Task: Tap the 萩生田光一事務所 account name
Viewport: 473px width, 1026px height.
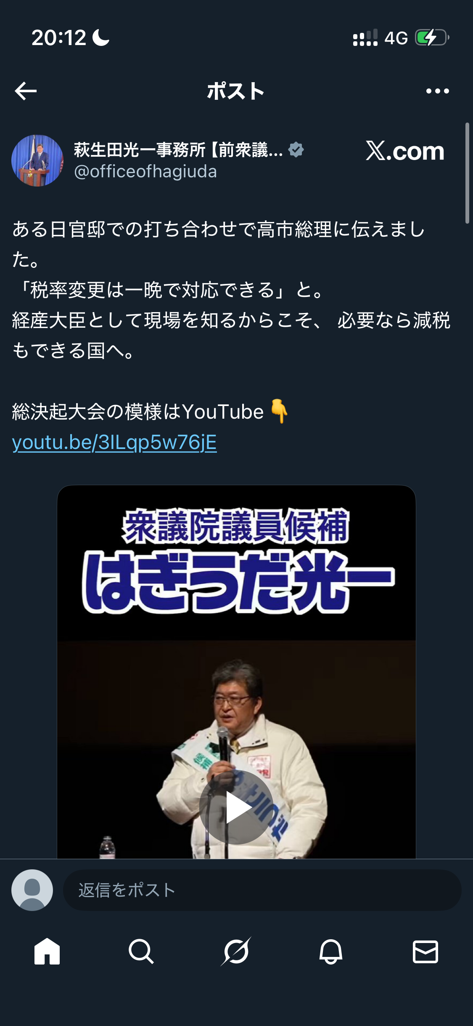Action: [x=179, y=150]
